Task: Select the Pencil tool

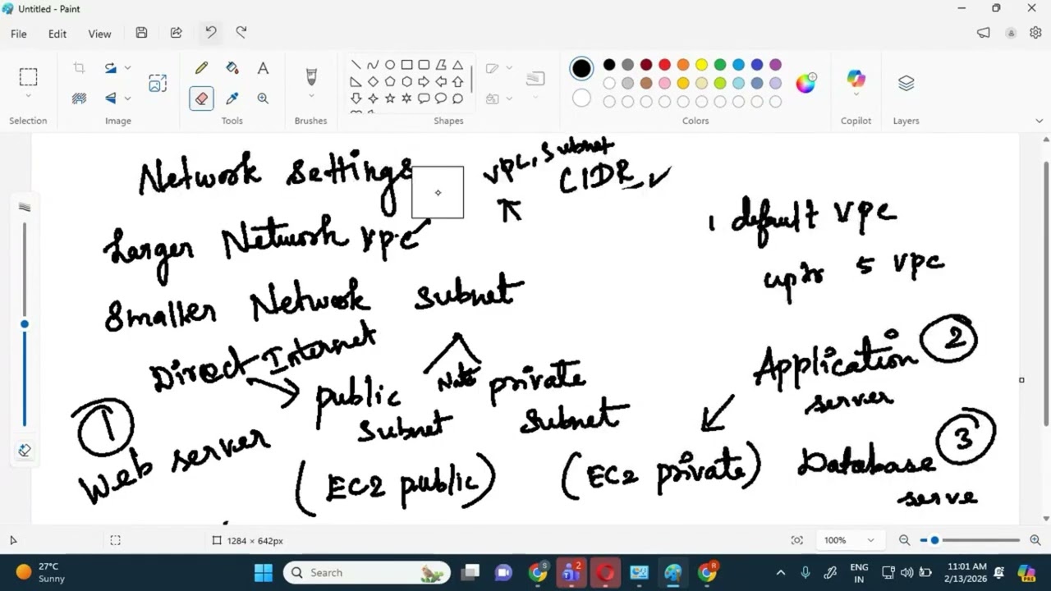Action: (201, 68)
